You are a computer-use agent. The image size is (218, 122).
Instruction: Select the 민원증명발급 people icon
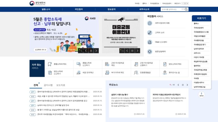[136, 73]
